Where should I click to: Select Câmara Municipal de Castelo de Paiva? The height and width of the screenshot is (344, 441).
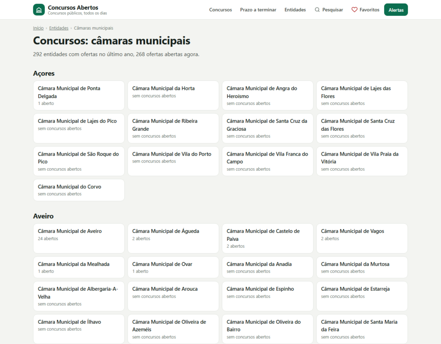tap(267, 238)
